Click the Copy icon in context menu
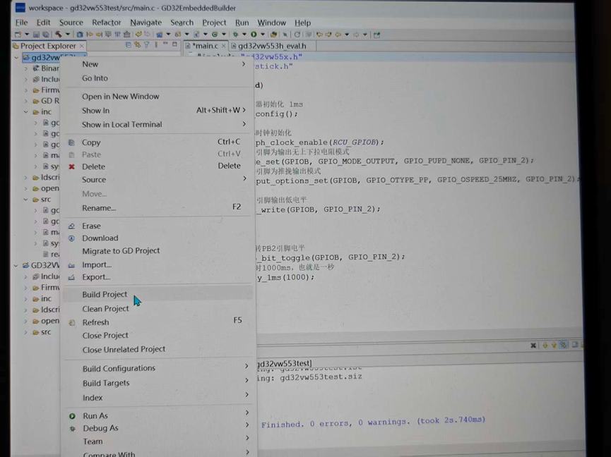The height and width of the screenshot is (457, 611). tap(71, 142)
